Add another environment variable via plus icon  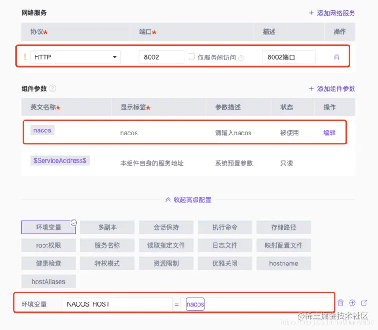pyautogui.click(x=352, y=303)
